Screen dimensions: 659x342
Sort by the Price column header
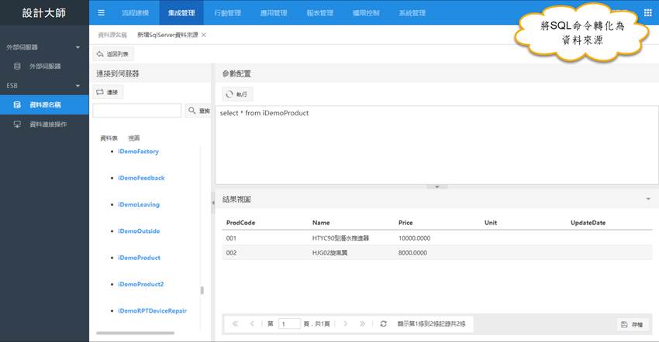405,223
